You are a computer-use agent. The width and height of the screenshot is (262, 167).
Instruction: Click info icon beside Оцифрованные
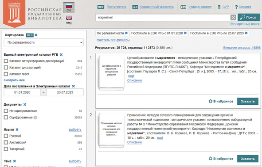tap(35, 118)
